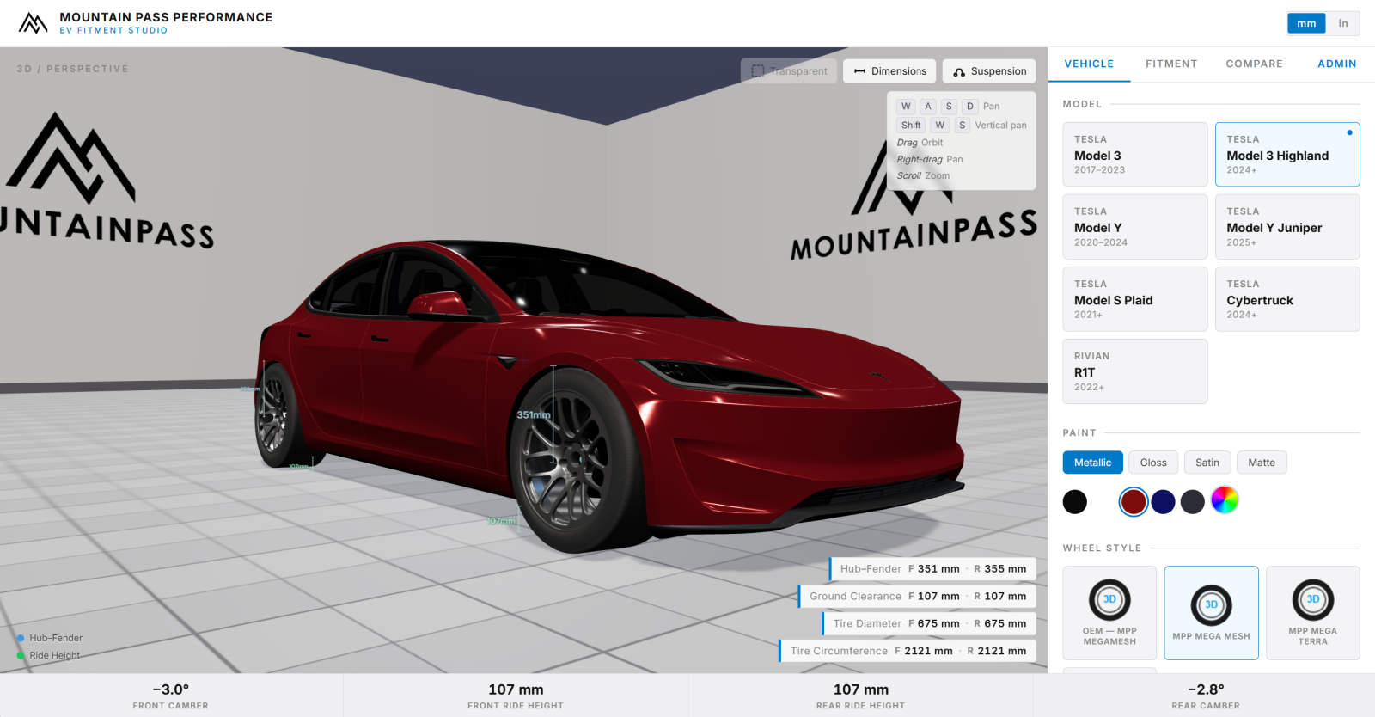Choose the MPP Mega Mesh wheel style
The height and width of the screenshot is (717, 1375).
point(1211,613)
